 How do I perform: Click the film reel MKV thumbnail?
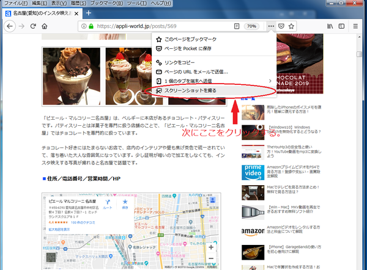click(x=253, y=212)
